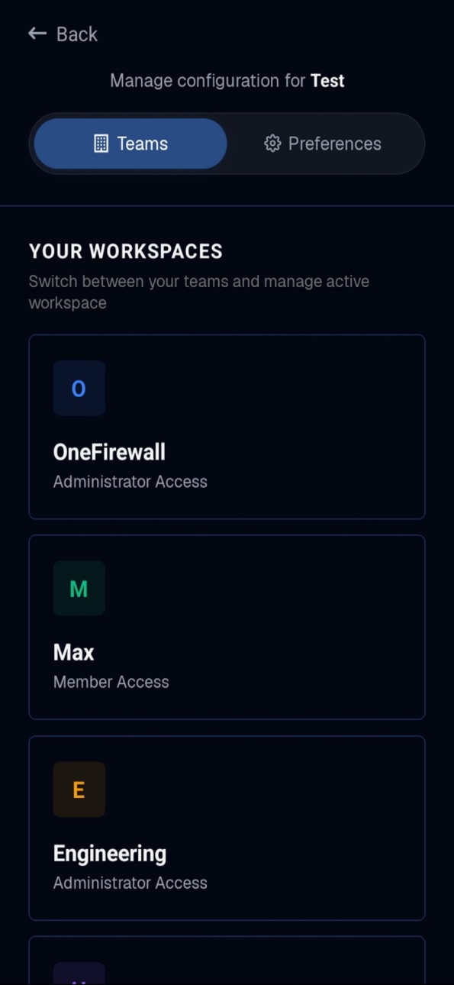Viewport: 454px width, 985px height.
Task: Select the green M workspace avatar
Action: (x=79, y=589)
